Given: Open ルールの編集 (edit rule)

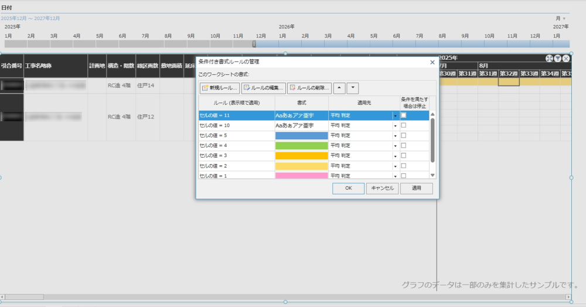Looking at the screenshot, I should point(264,88).
